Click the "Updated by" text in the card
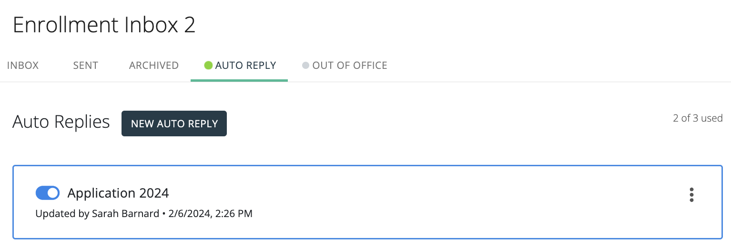 pyautogui.click(x=62, y=214)
